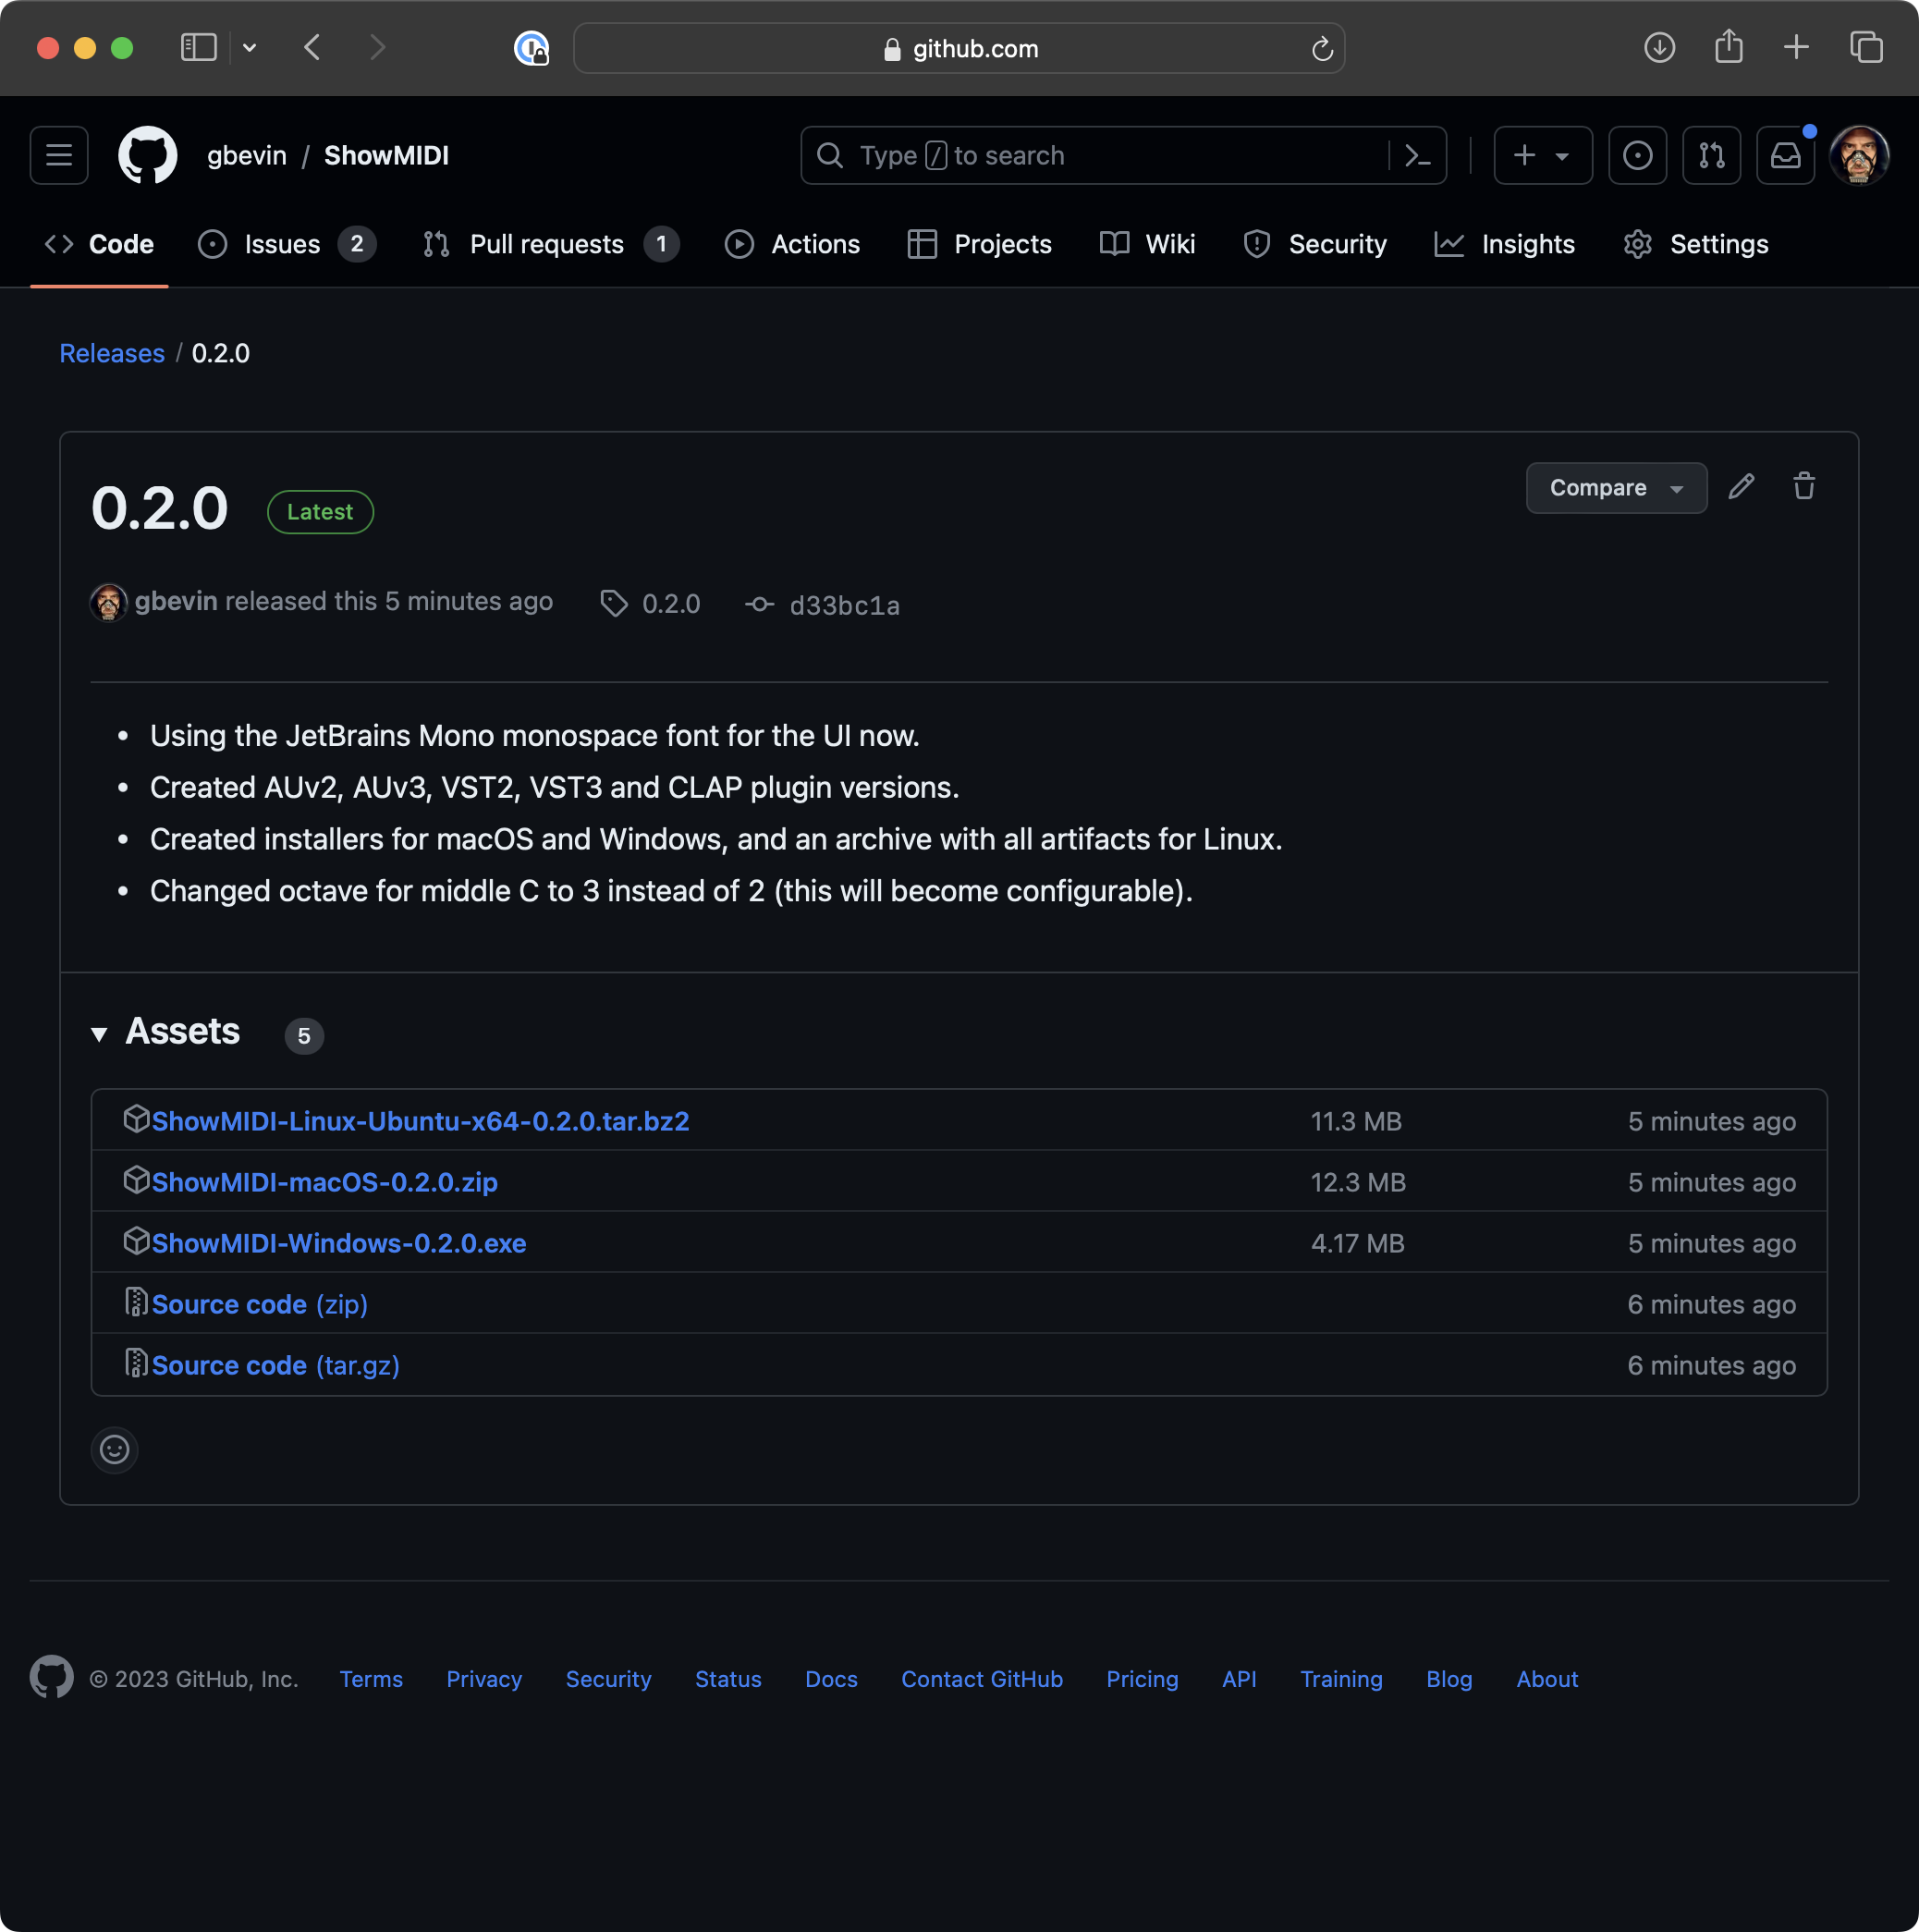1919x1932 pixels.
Task: Download ShowMIDI-macOS-0.2.0.zip
Action: pyautogui.click(x=324, y=1181)
